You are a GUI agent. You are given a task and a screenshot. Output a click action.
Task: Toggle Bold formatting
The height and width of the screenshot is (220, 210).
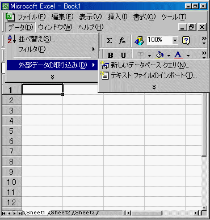coord(110,55)
